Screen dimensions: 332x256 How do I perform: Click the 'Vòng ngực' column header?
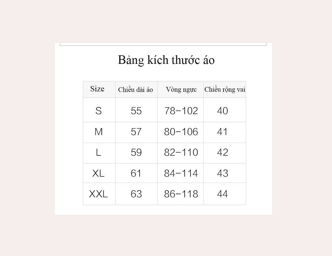click(x=181, y=90)
